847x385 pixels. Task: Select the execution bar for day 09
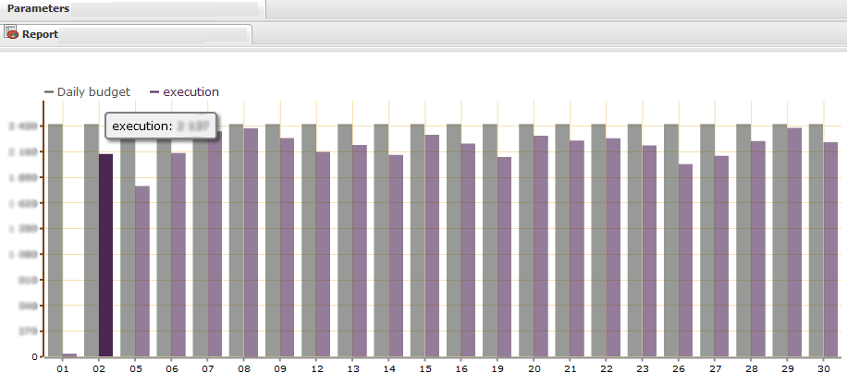pyautogui.click(x=287, y=247)
